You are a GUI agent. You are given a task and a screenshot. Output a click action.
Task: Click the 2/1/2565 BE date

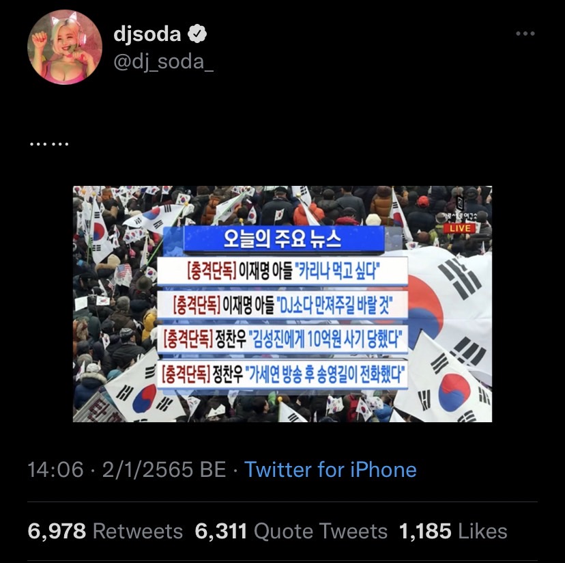[164, 469]
